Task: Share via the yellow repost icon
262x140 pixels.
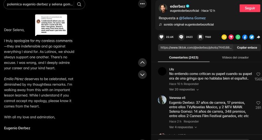Action: tap(224, 37)
